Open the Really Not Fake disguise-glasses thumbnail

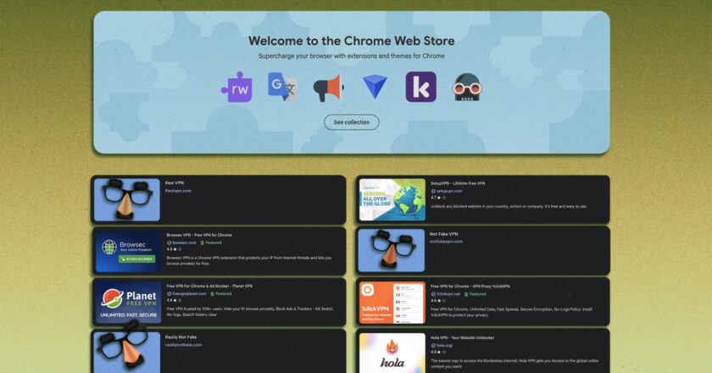point(127,351)
